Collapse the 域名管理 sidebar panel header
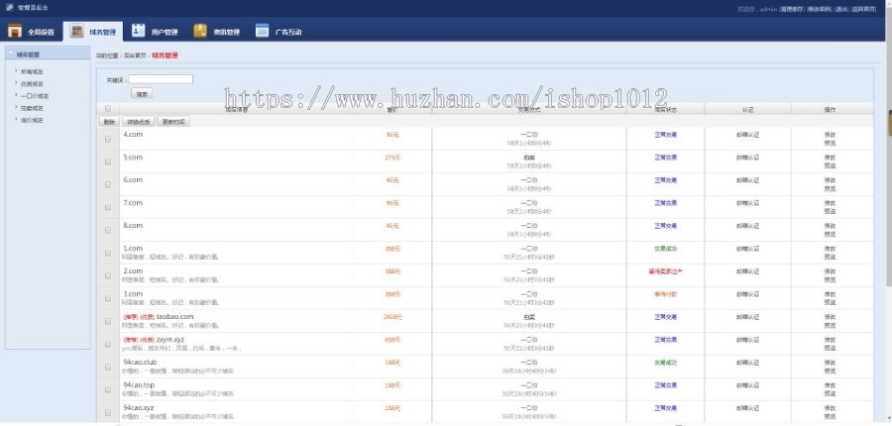Viewport: 892px width, 426px height. point(48,54)
